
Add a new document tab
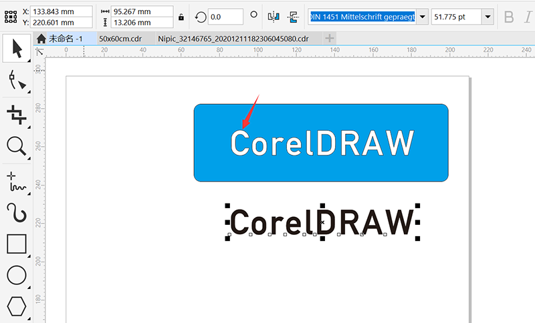coord(329,39)
